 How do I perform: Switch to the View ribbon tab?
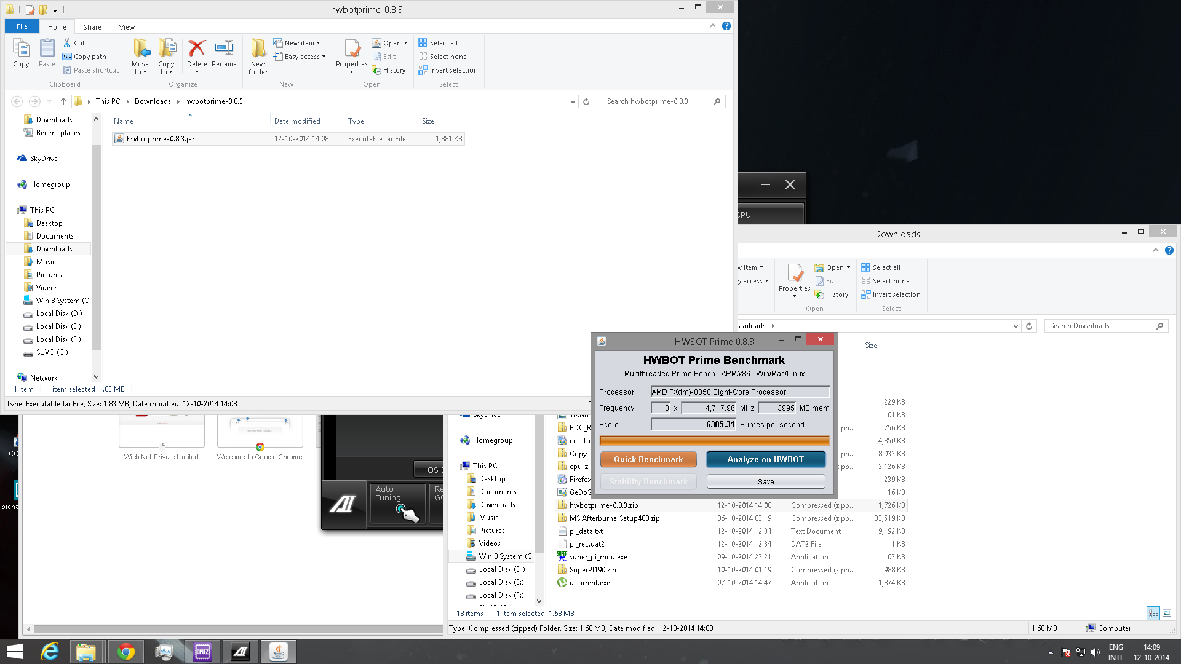coord(127,26)
